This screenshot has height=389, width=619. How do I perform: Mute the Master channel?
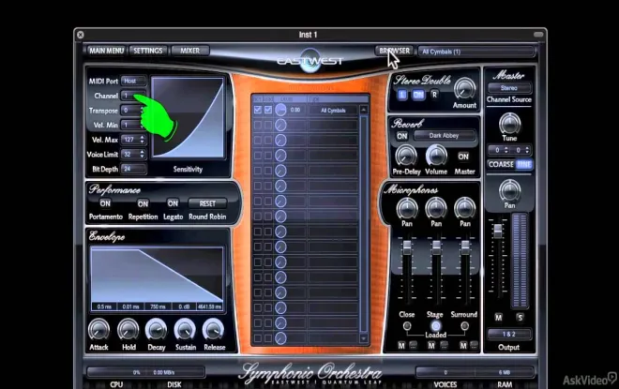coord(499,318)
